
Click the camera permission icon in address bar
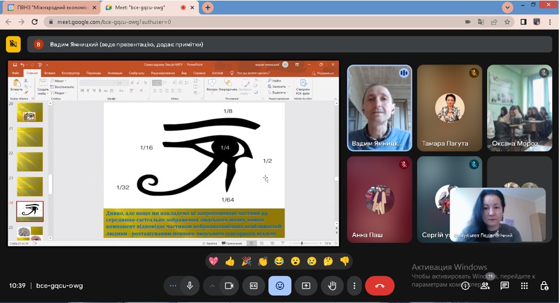tap(468, 22)
